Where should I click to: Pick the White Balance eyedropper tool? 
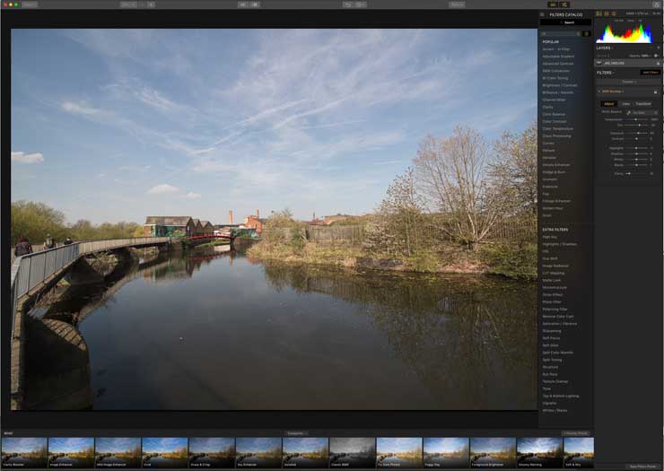point(628,113)
